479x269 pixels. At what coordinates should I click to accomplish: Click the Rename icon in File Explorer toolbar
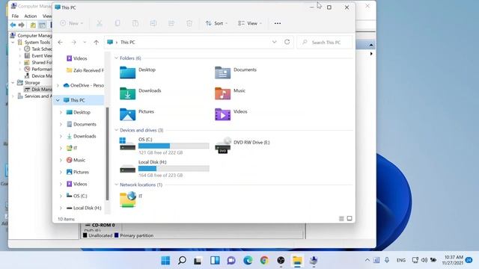coord(153,23)
